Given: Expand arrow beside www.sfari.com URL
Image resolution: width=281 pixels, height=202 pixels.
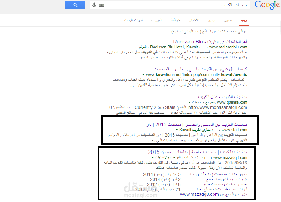Looking at the screenshot, I should pos(177,130).
